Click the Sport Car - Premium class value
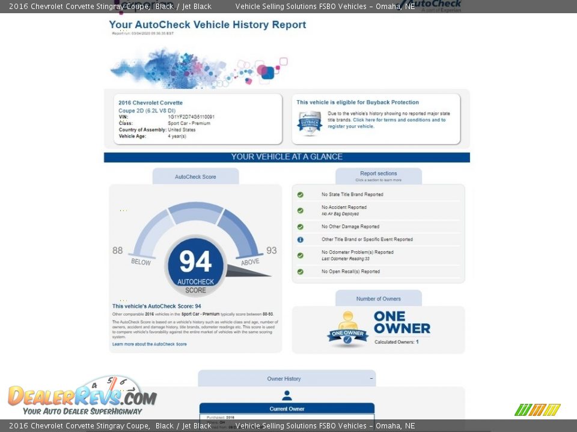The height and width of the screenshot is (432, 577). pos(189,124)
